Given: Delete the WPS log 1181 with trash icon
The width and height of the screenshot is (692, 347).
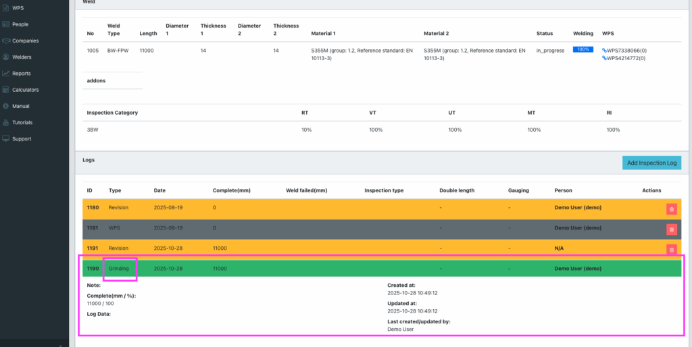Looking at the screenshot, I should pos(671,230).
